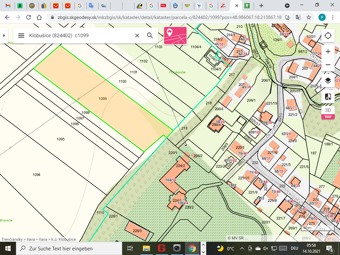Clear the Klobušice search query

(x=137, y=36)
